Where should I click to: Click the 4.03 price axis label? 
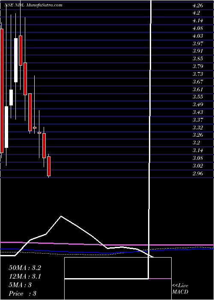tap(198, 36)
